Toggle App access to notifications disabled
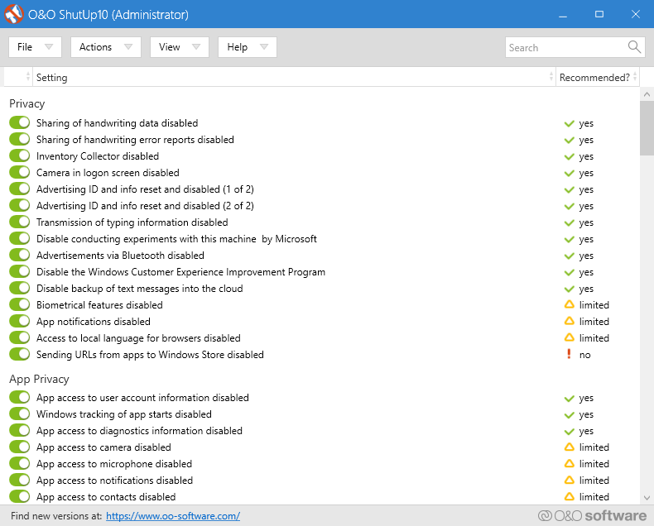This screenshot has height=526, width=654. tap(19, 481)
